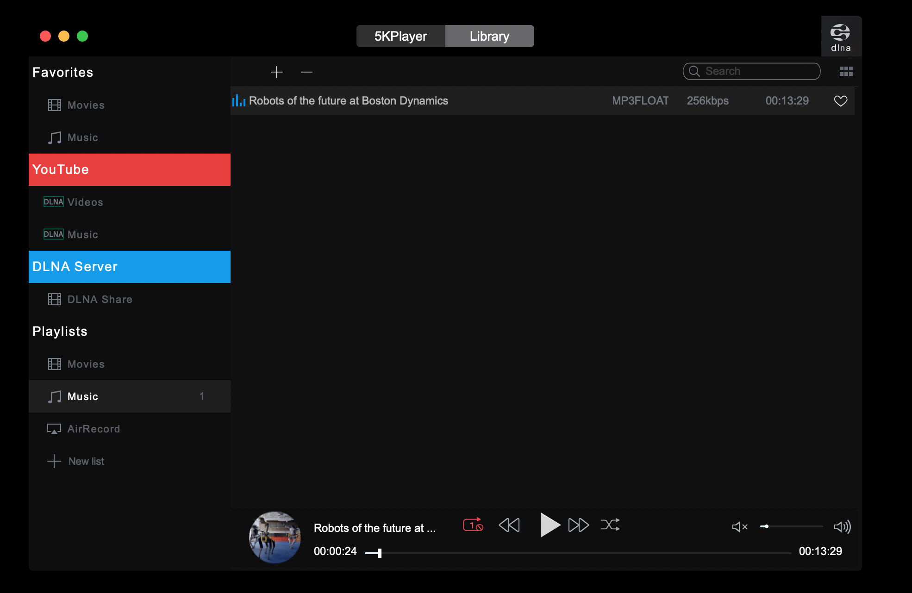Drag the playback progress slider
912x593 pixels.
coord(377,551)
